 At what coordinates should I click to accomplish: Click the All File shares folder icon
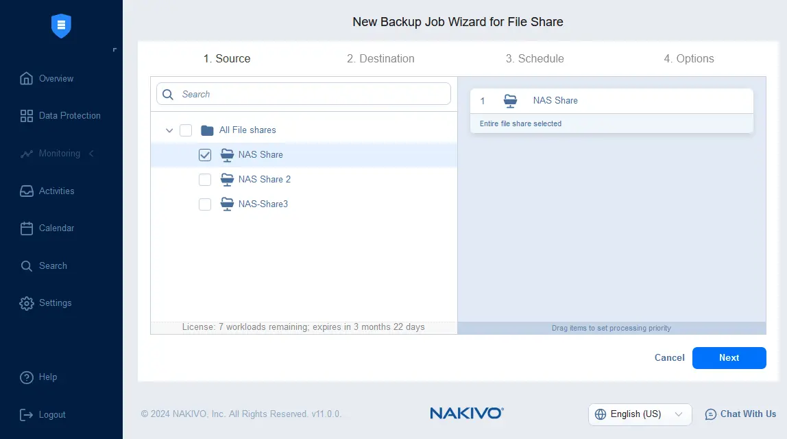pyautogui.click(x=207, y=130)
